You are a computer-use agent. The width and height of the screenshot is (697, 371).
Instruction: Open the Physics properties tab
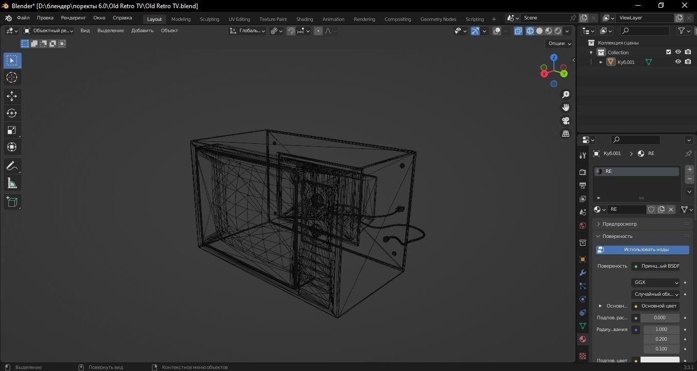point(583,299)
